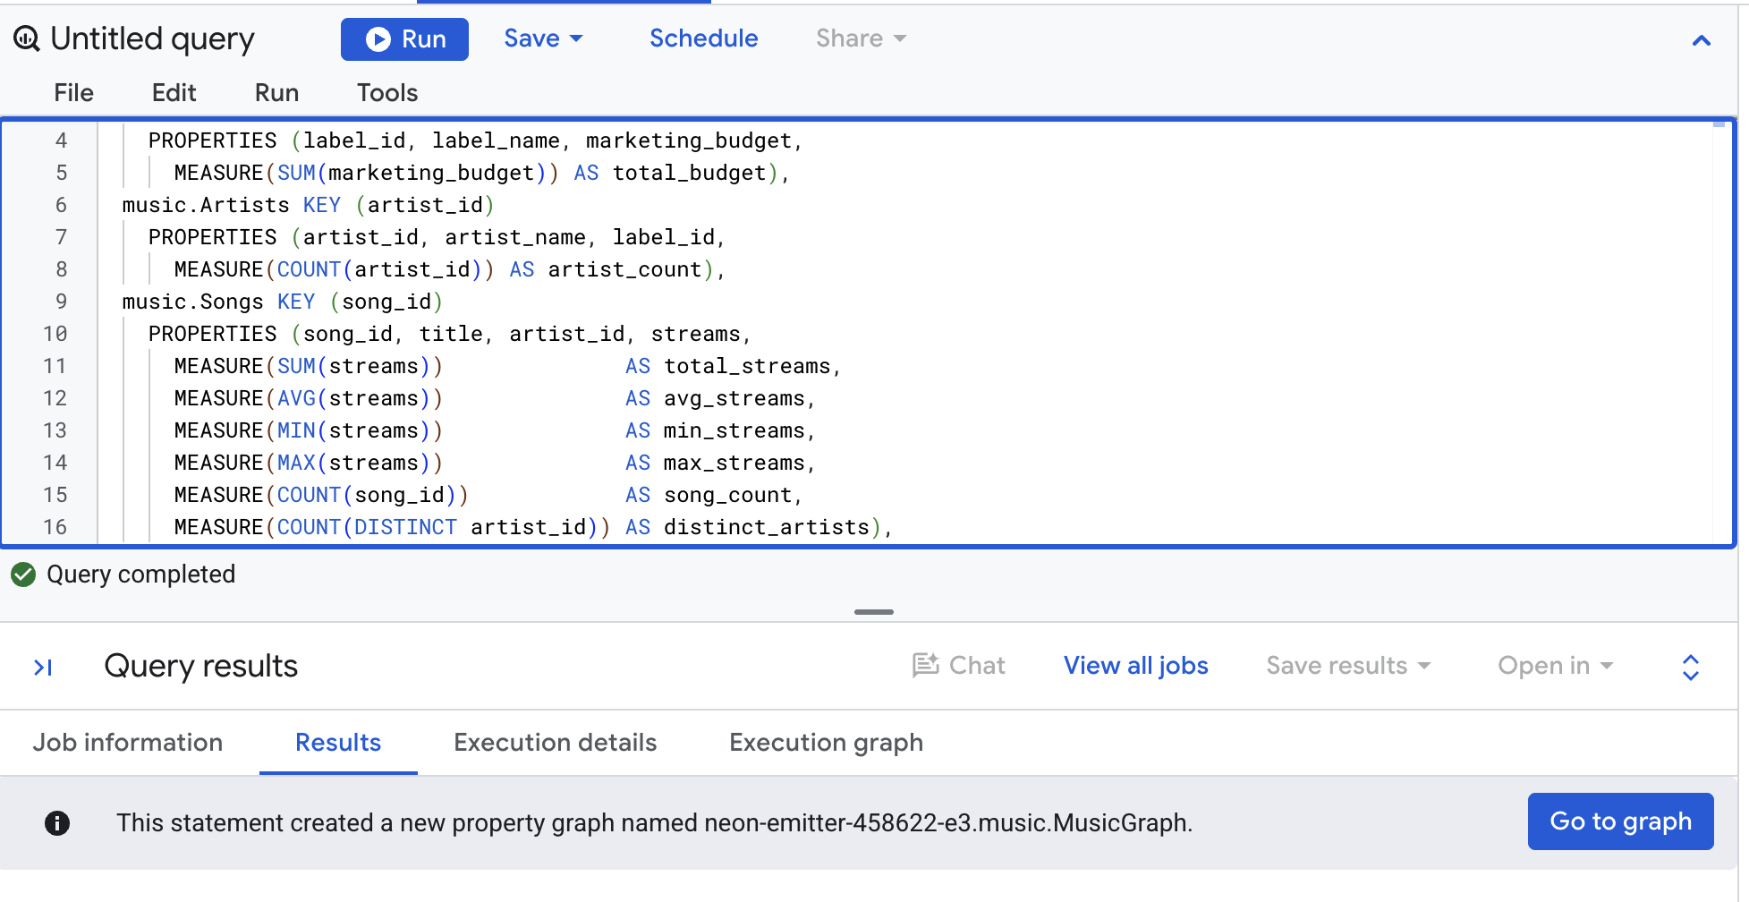Toggle results panel size with the up-down chevrons
This screenshot has height=902, width=1749.
pyautogui.click(x=1691, y=667)
